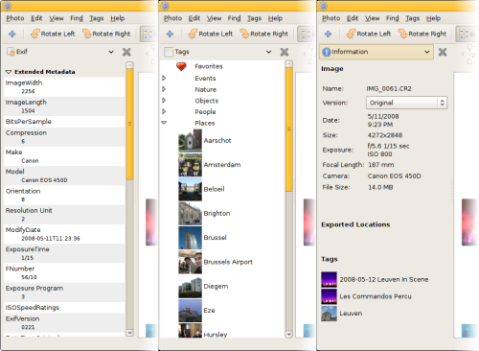Screen dimensions: 479x351
Task: Collapse the Places tag category
Action: point(164,123)
